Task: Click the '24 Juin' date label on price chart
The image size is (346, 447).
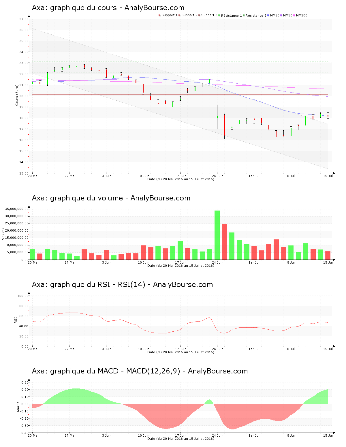Action: tap(218, 176)
